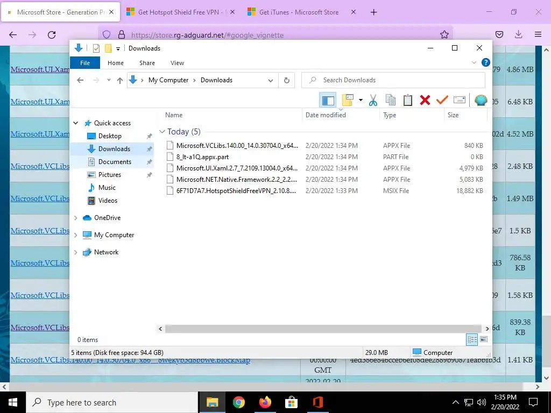Switch to Large icons view layout icon

click(x=484, y=339)
